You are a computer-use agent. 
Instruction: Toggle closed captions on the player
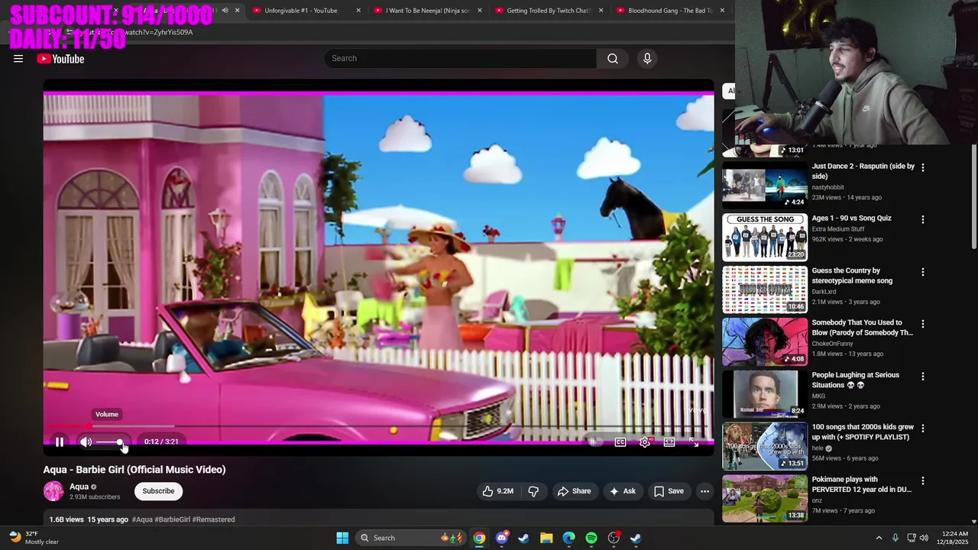(620, 442)
